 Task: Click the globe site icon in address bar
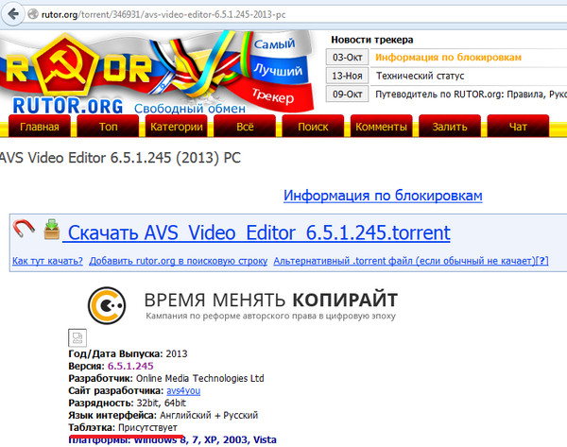pos(33,14)
